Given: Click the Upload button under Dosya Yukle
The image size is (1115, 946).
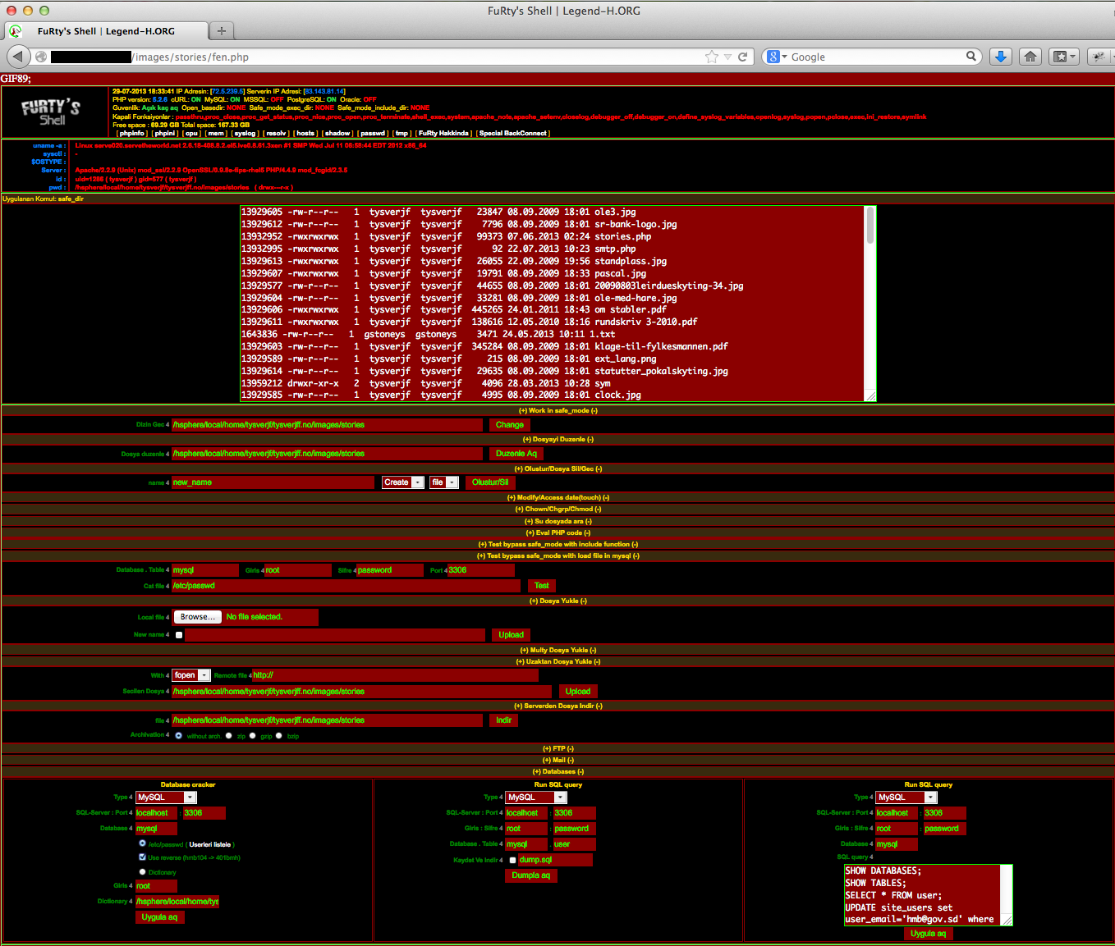Looking at the screenshot, I should click(x=511, y=635).
